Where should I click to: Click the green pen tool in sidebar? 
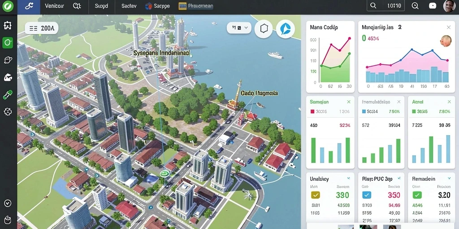point(8,95)
